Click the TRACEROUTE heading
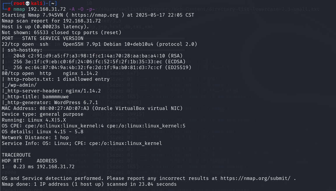Image resolution: width=336 pixels, height=191 pixels. tap(16, 155)
